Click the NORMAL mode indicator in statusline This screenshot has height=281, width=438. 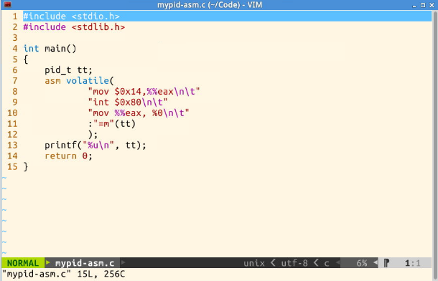[x=23, y=263]
